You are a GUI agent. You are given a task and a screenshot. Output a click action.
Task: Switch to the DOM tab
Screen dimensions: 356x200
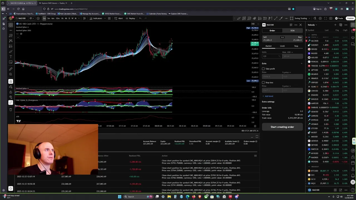292,31
